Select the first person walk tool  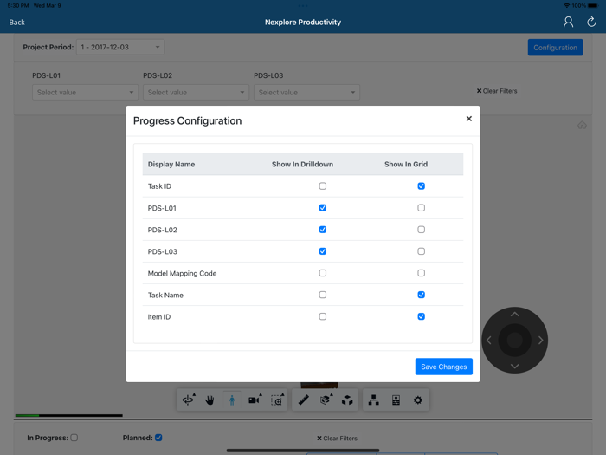pos(232,400)
